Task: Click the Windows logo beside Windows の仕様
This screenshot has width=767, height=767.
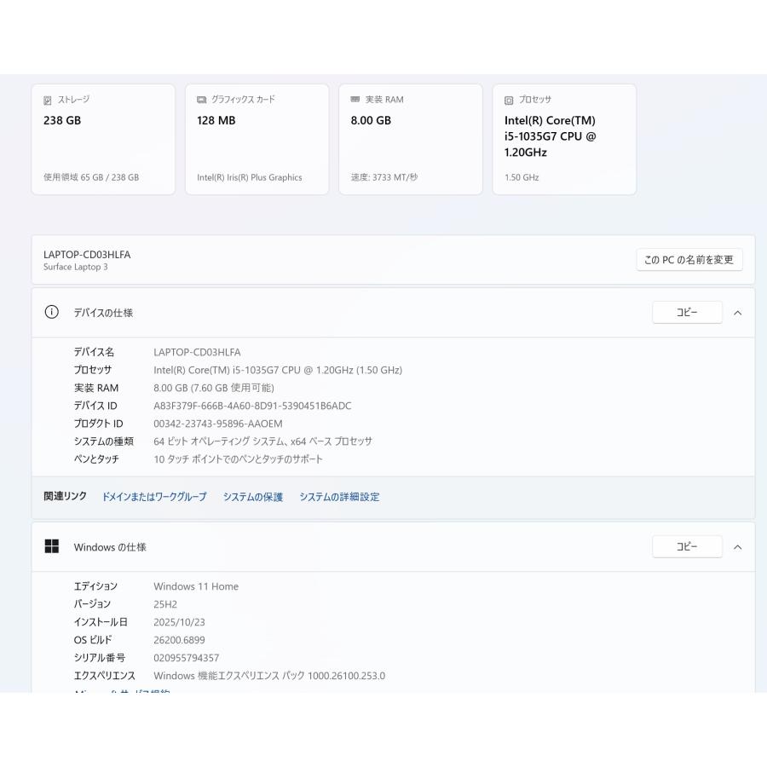Action: pos(51,546)
